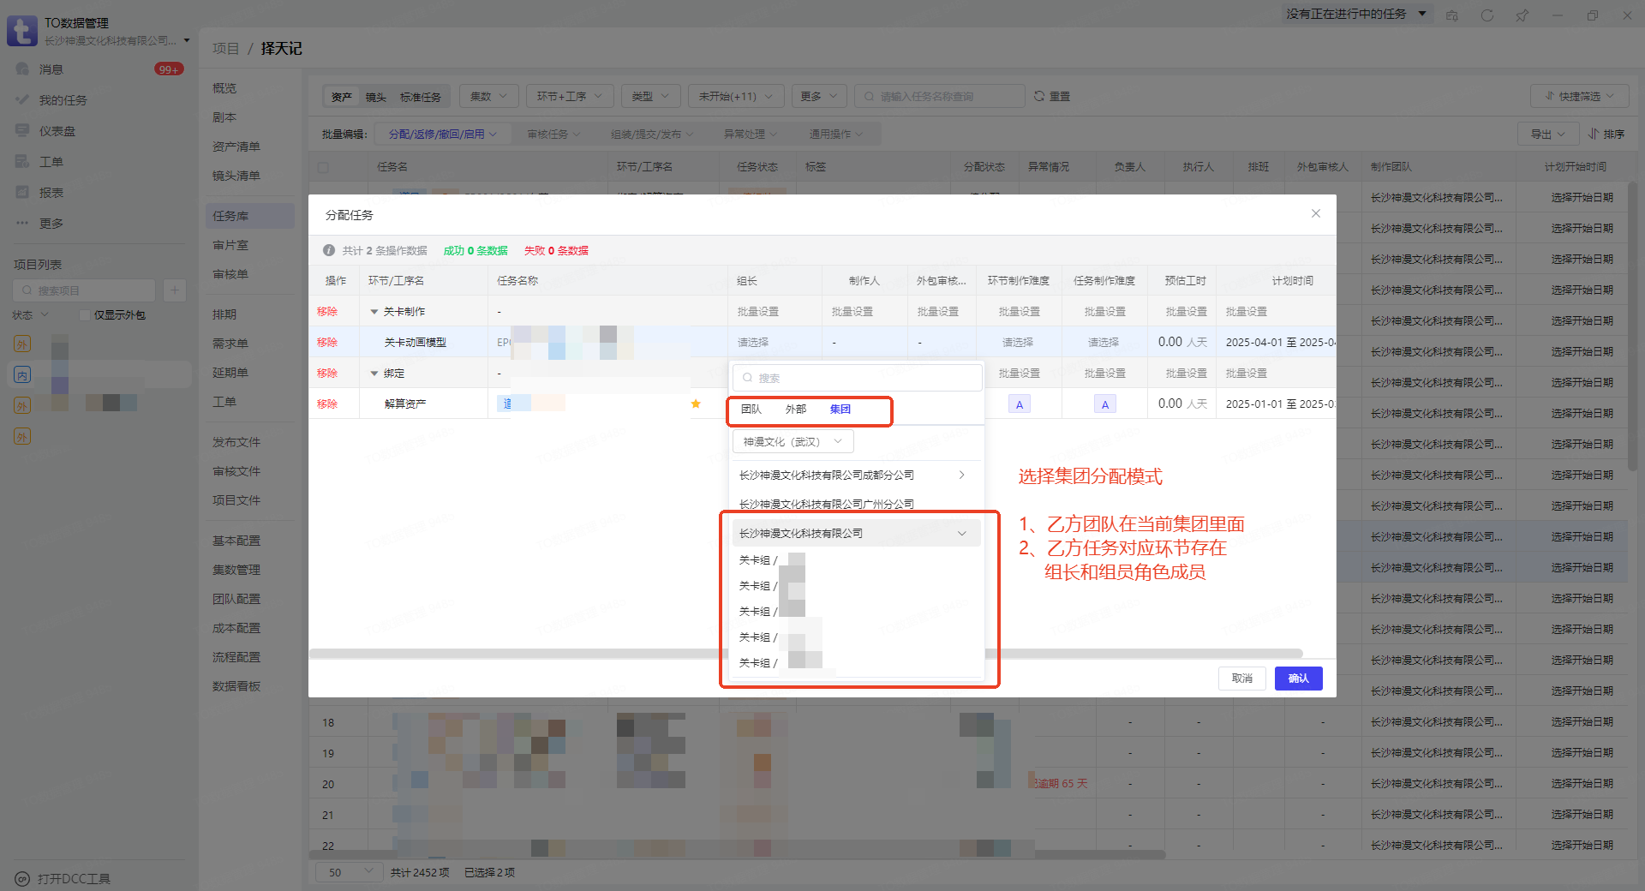
Task: Open the 神漫文化（武汉） dropdown
Action: click(x=793, y=442)
